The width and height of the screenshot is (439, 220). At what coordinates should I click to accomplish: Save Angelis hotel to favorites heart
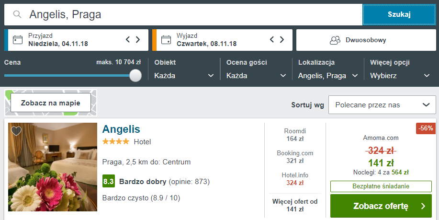coord(16,131)
